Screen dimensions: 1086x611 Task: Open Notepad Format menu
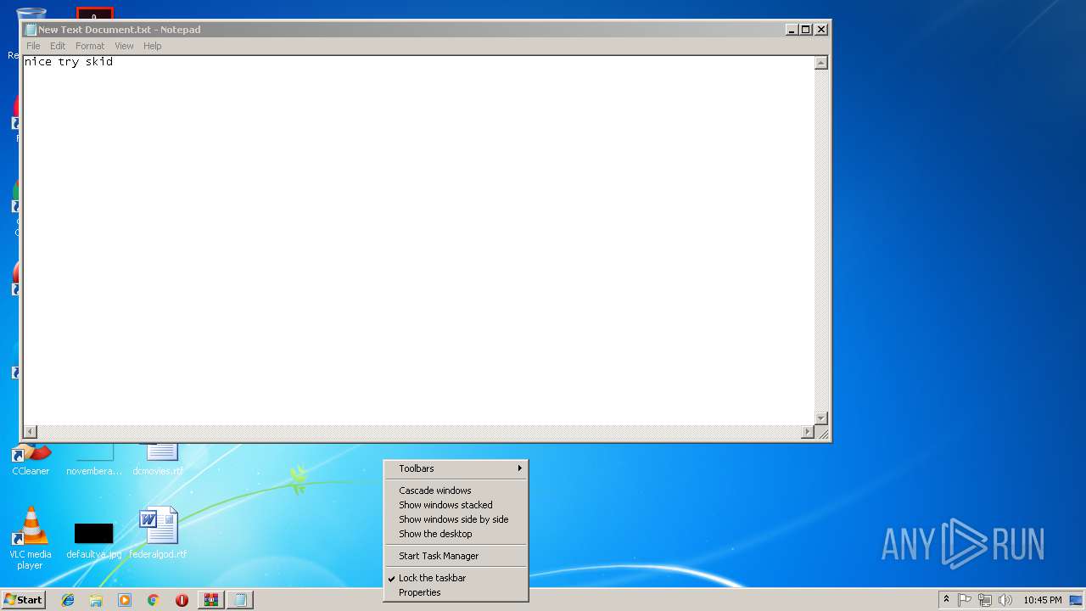90,46
